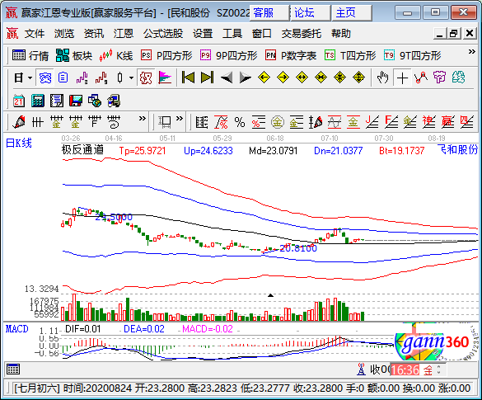Select the frame measure tool
The width and height of the screenshot is (482, 400).
click(x=165, y=122)
